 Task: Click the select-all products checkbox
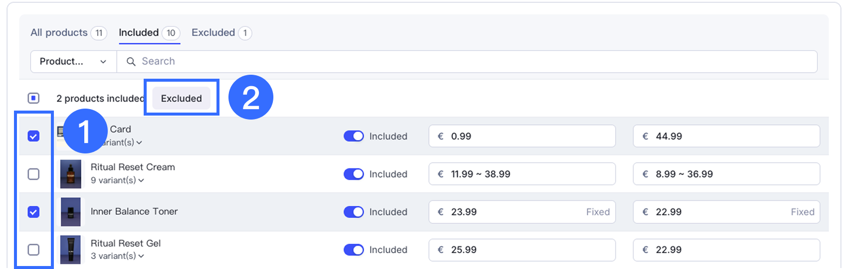coord(33,98)
